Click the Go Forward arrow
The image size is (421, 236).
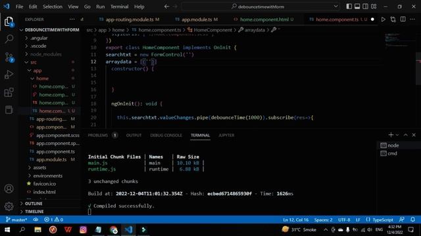pyautogui.click(x=175, y=7)
